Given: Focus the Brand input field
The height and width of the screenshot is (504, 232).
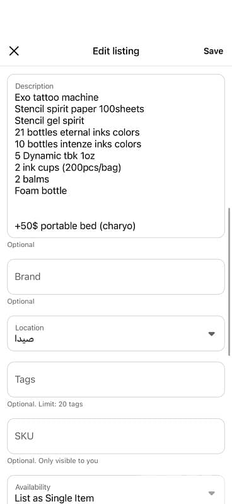Looking at the screenshot, I should [x=116, y=277].
